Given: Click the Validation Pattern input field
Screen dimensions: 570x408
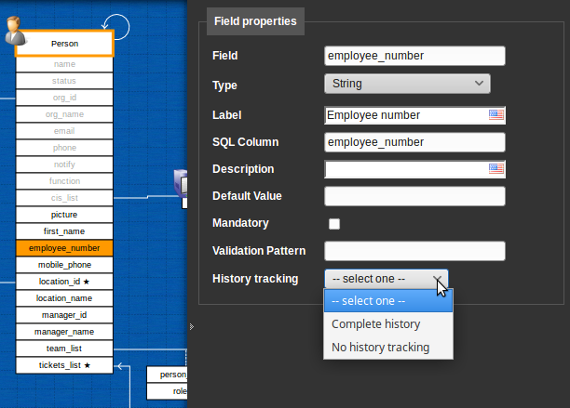Looking at the screenshot, I should pyautogui.click(x=414, y=251).
